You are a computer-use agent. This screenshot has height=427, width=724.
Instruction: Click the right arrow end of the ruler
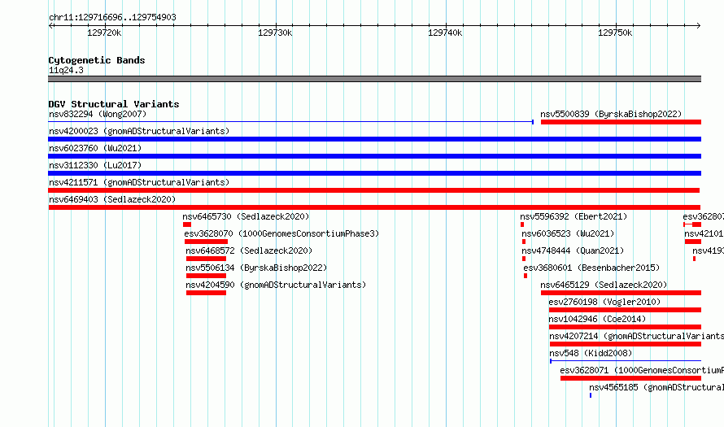coord(699,26)
